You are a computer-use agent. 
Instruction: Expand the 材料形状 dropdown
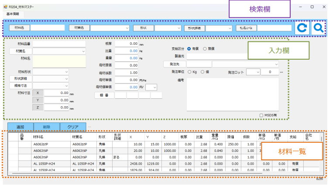[x=66, y=72]
